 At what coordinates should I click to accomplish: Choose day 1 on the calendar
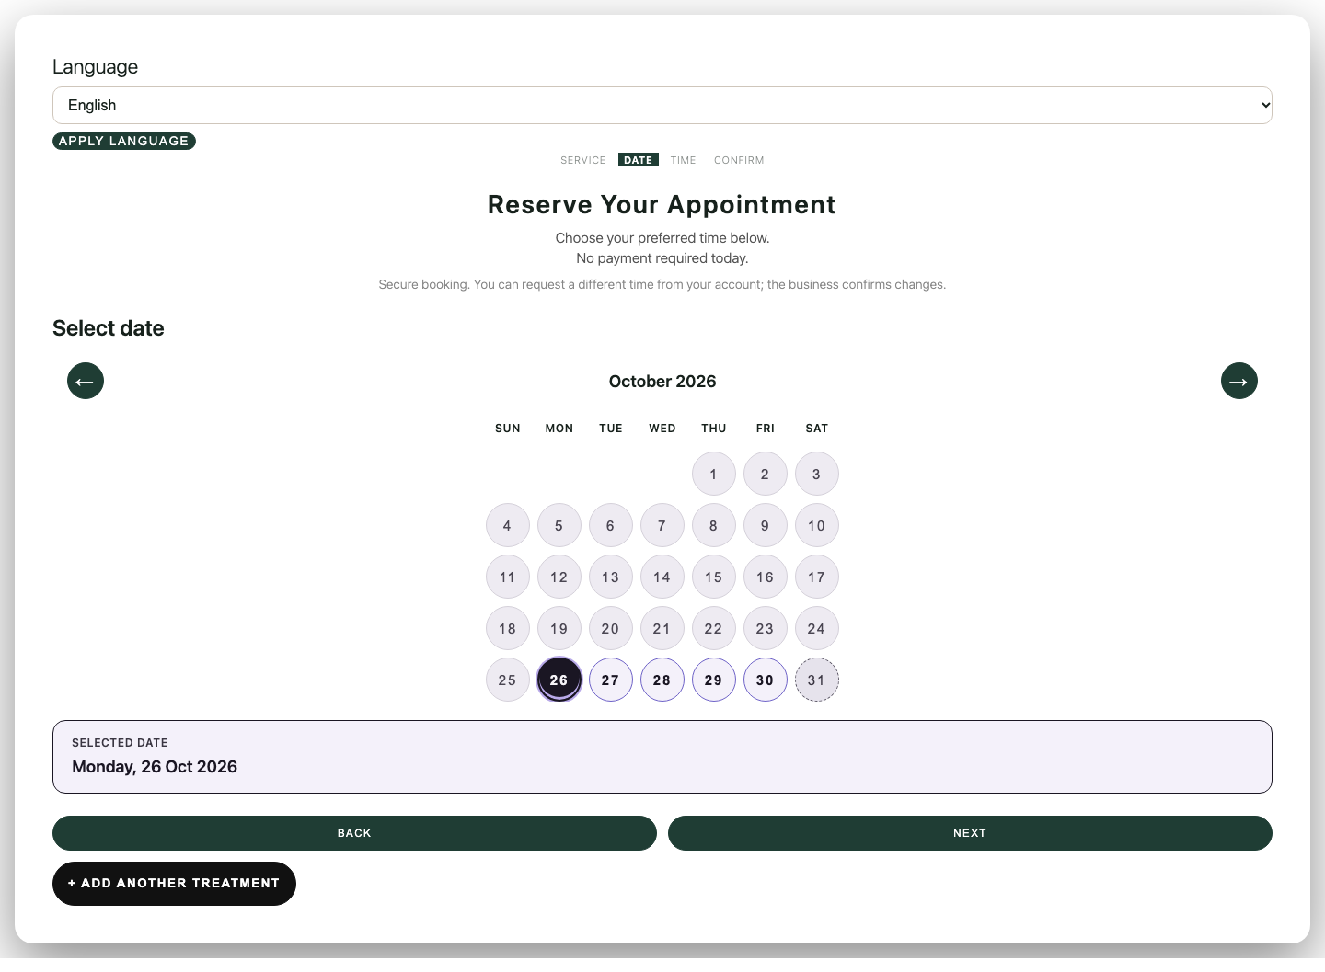(x=714, y=474)
